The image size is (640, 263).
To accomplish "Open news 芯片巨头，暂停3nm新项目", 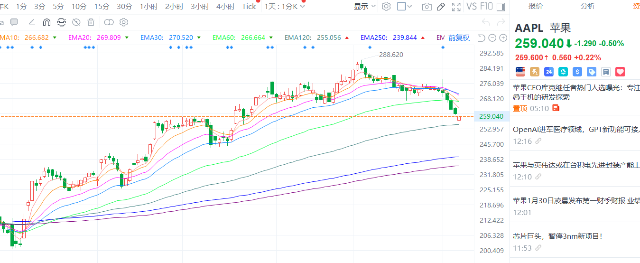I will (557, 236).
